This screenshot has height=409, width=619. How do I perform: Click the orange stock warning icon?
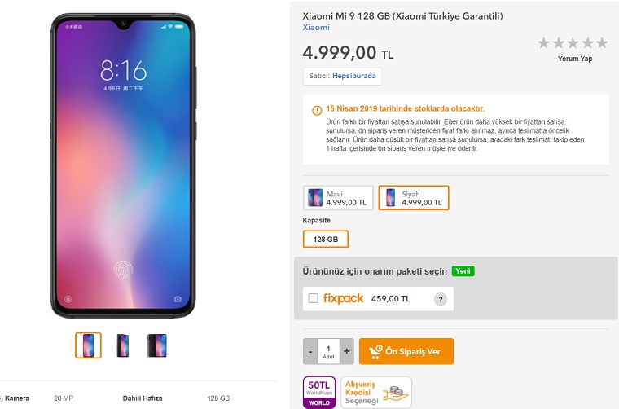[x=317, y=111]
